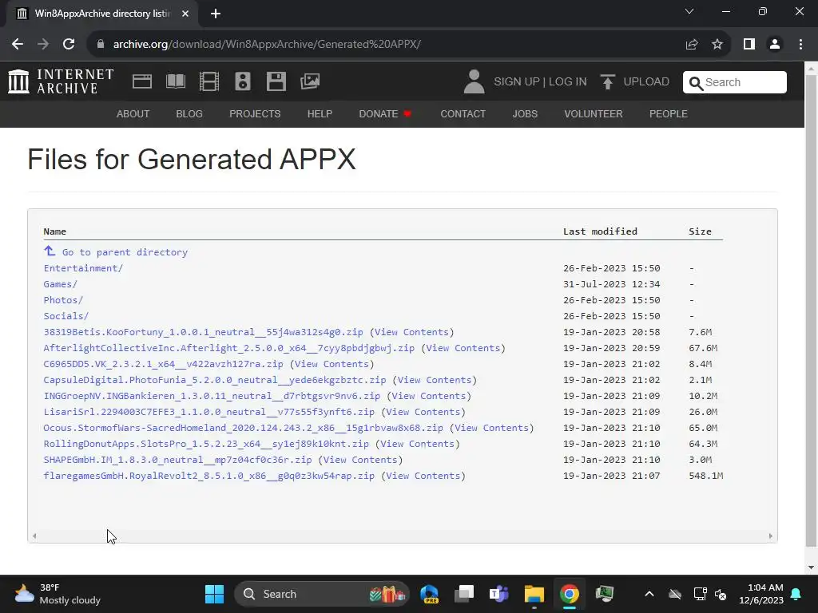Focus the Internet Archive Search field
Viewport: 818px width, 613px height.
735,82
